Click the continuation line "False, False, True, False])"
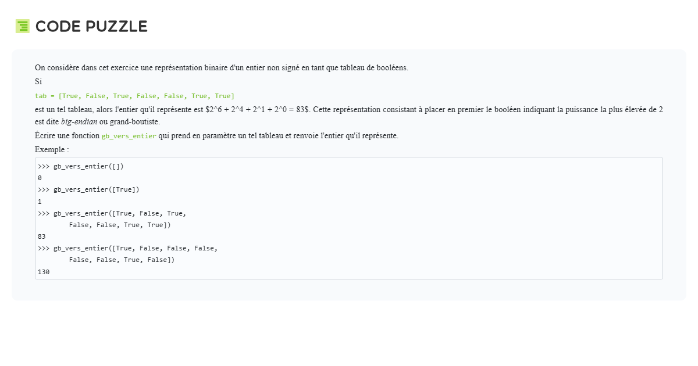 122,260
